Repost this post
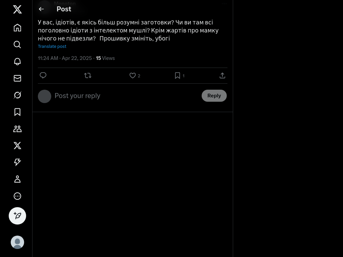This screenshot has width=343, height=257. point(88,76)
